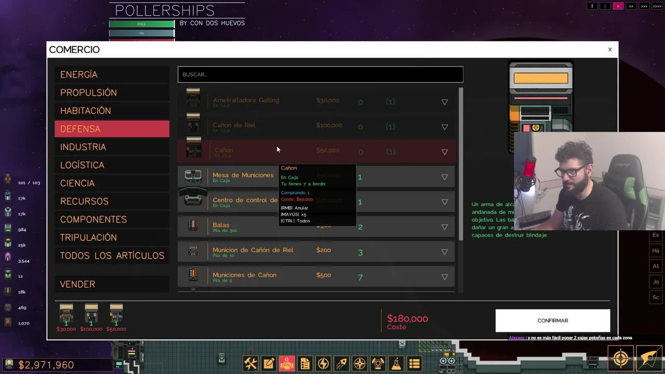This screenshot has height=374, width=665.
Task: Click the BUSCAR search field
Action: click(x=321, y=74)
